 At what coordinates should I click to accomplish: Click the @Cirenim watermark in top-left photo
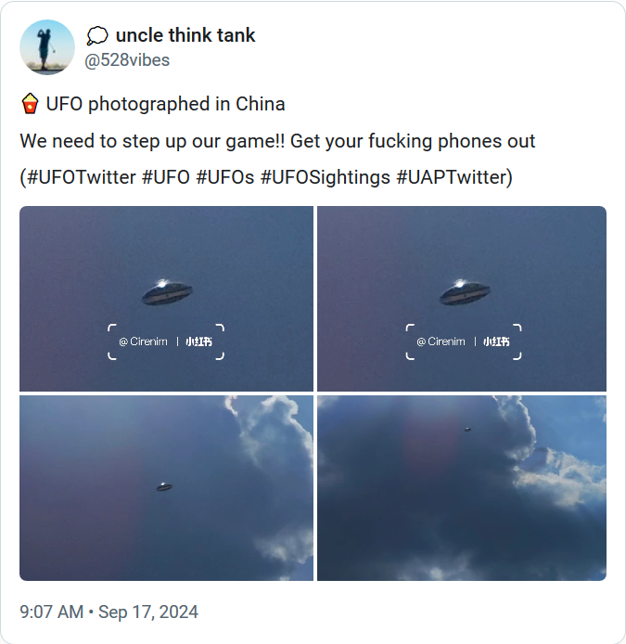[143, 341]
